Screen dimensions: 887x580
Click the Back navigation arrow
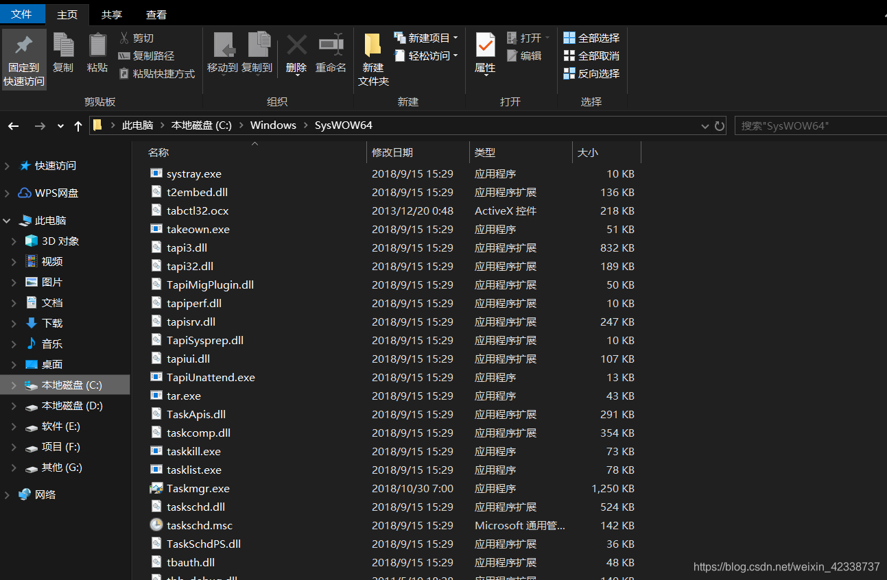(x=14, y=126)
